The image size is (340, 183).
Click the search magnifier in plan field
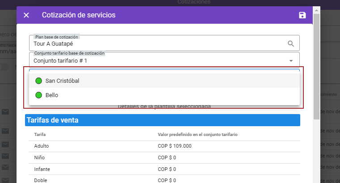pyautogui.click(x=291, y=43)
